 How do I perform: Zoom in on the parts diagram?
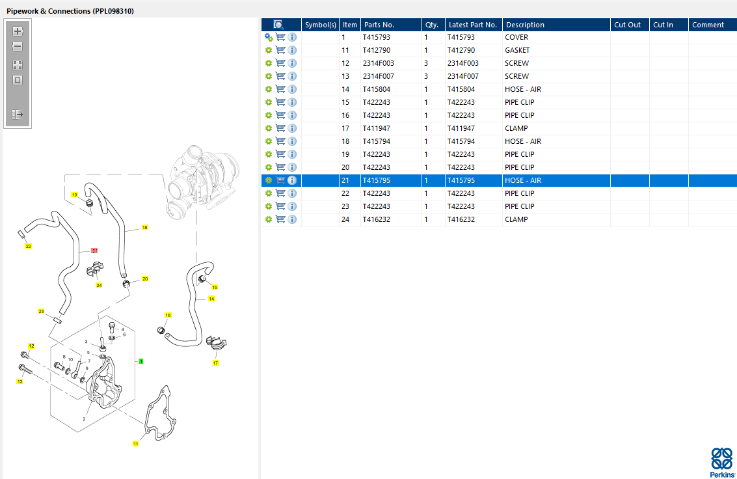pyautogui.click(x=18, y=31)
